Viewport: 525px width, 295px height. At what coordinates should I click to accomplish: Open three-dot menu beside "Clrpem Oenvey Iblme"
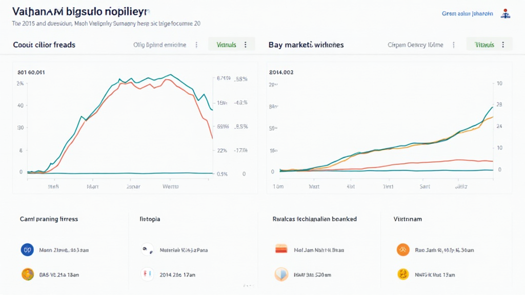tap(453, 45)
